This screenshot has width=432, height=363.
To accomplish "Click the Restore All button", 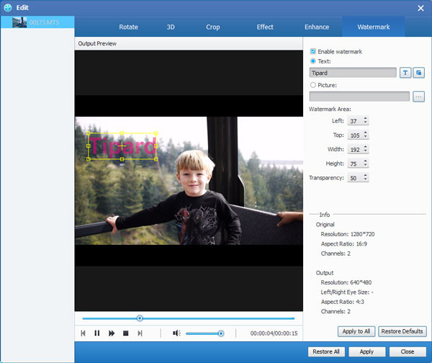I will (326, 351).
